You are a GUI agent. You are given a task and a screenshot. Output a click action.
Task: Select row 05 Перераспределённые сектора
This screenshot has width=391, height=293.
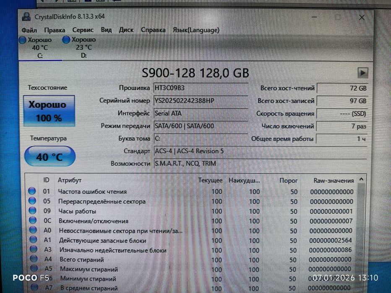tap(191, 201)
